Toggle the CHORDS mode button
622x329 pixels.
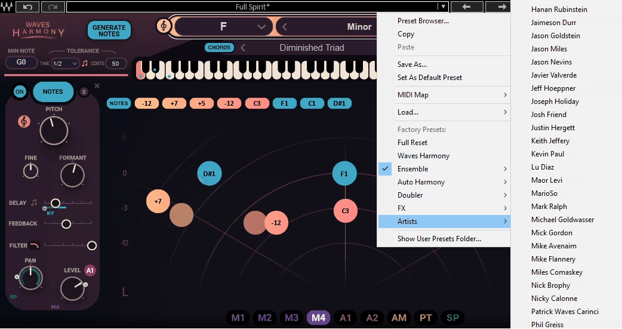click(219, 48)
